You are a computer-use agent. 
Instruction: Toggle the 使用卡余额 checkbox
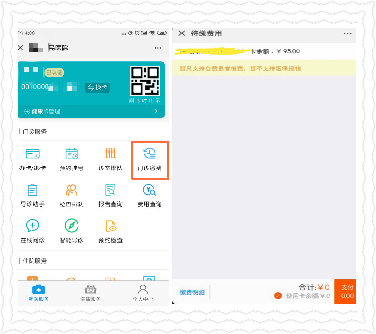(x=278, y=296)
